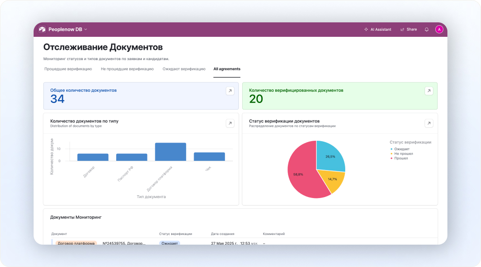Screen dimensions: 481x267
Task: Click the 14,7% yellow pie slice
Action: (x=332, y=180)
